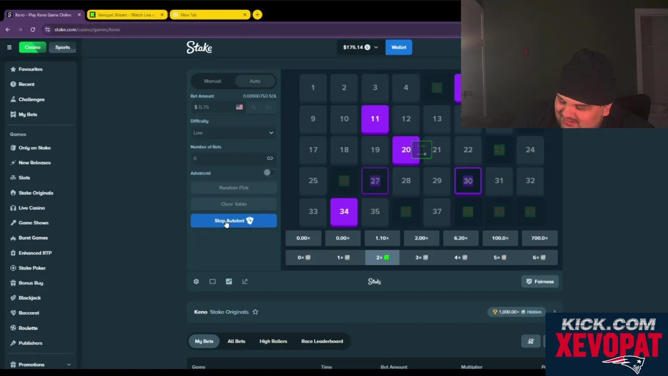Click browser back arrow
Image resolution: width=668 pixels, height=376 pixels.
[x=8, y=30]
